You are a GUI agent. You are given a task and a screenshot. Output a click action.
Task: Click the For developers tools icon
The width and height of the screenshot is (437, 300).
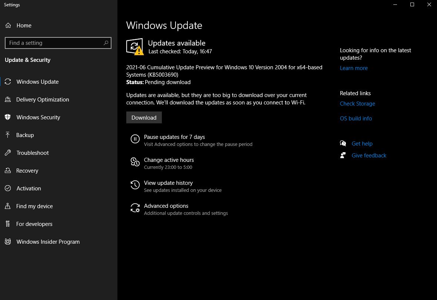coord(7,224)
